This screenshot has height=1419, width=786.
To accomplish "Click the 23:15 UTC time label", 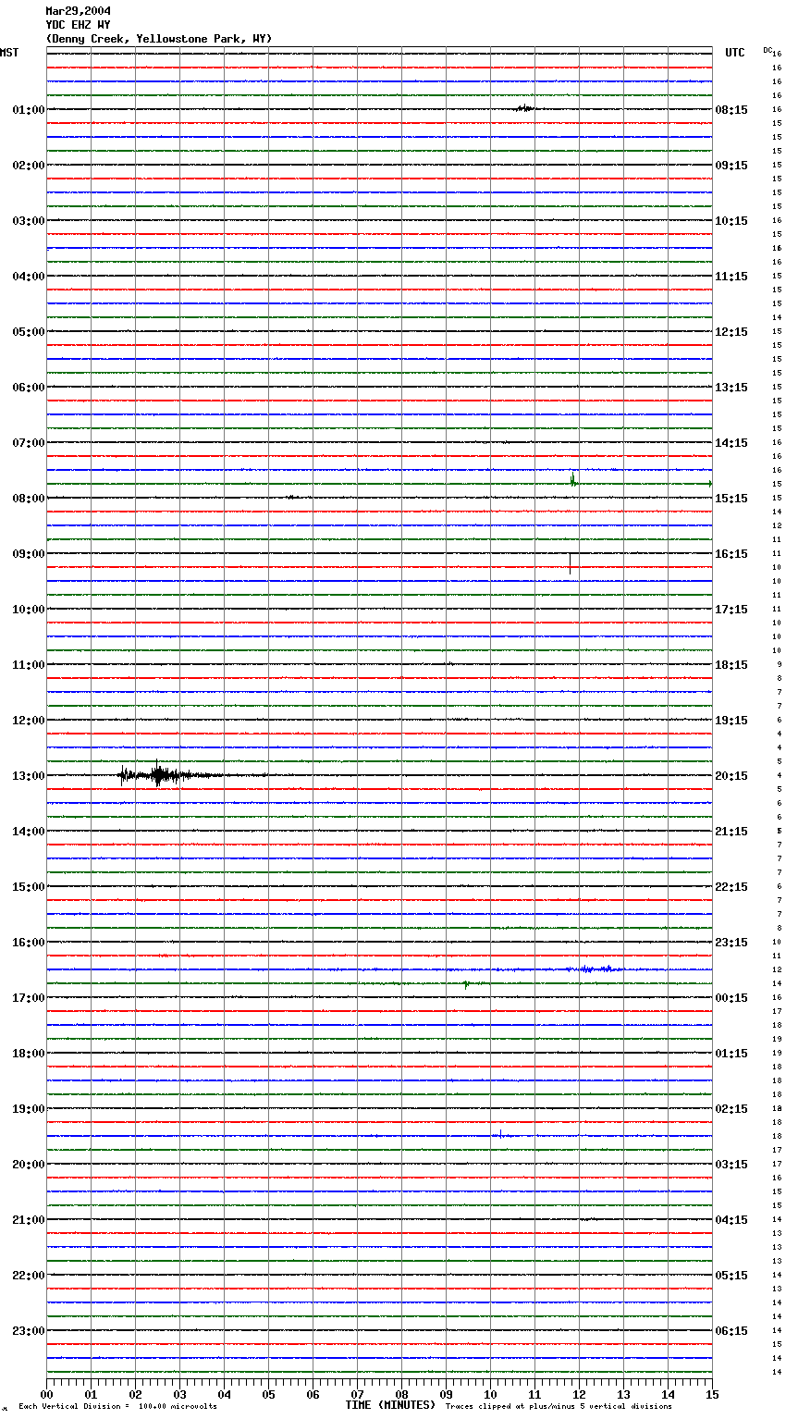I will pos(731,943).
